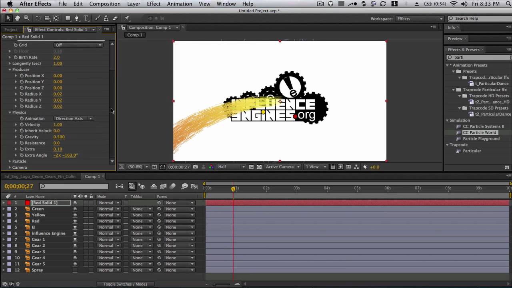Select the Clone Stamp tool
Viewport: 512px width, 288px height.
coord(106,18)
